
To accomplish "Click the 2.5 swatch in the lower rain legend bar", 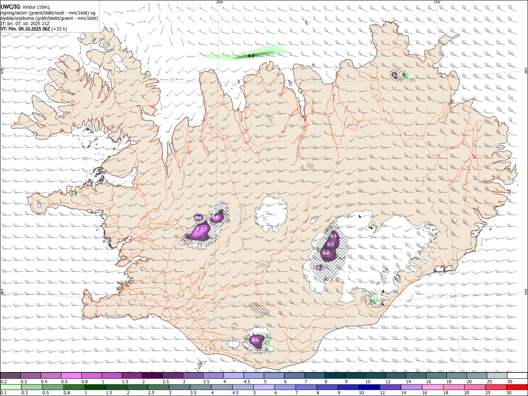I will [158, 387].
